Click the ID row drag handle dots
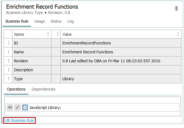This screenshot has width=184, height=128. [8, 43]
